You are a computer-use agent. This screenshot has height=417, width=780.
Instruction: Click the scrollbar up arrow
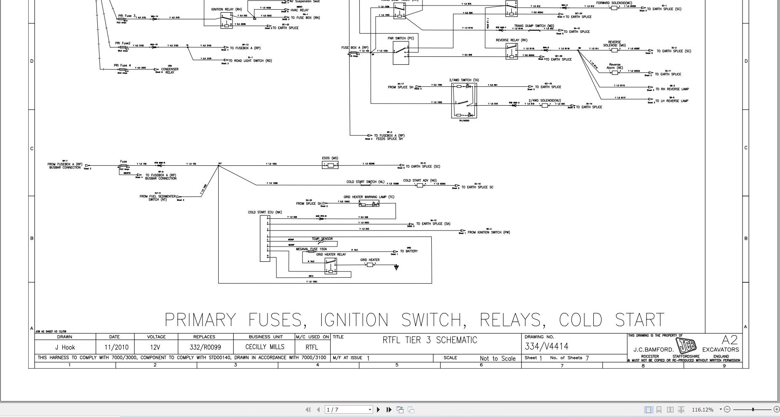point(777,3)
